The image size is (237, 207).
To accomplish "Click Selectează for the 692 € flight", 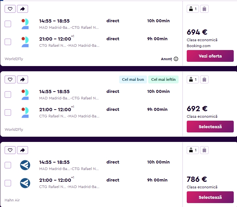I will click(210, 127).
